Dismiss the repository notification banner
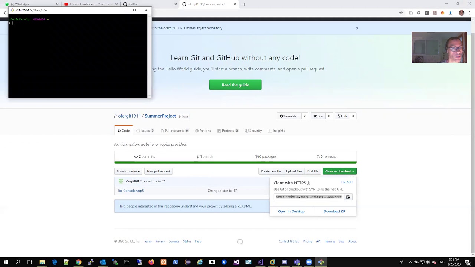This screenshot has width=475, height=267. click(x=357, y=28)
